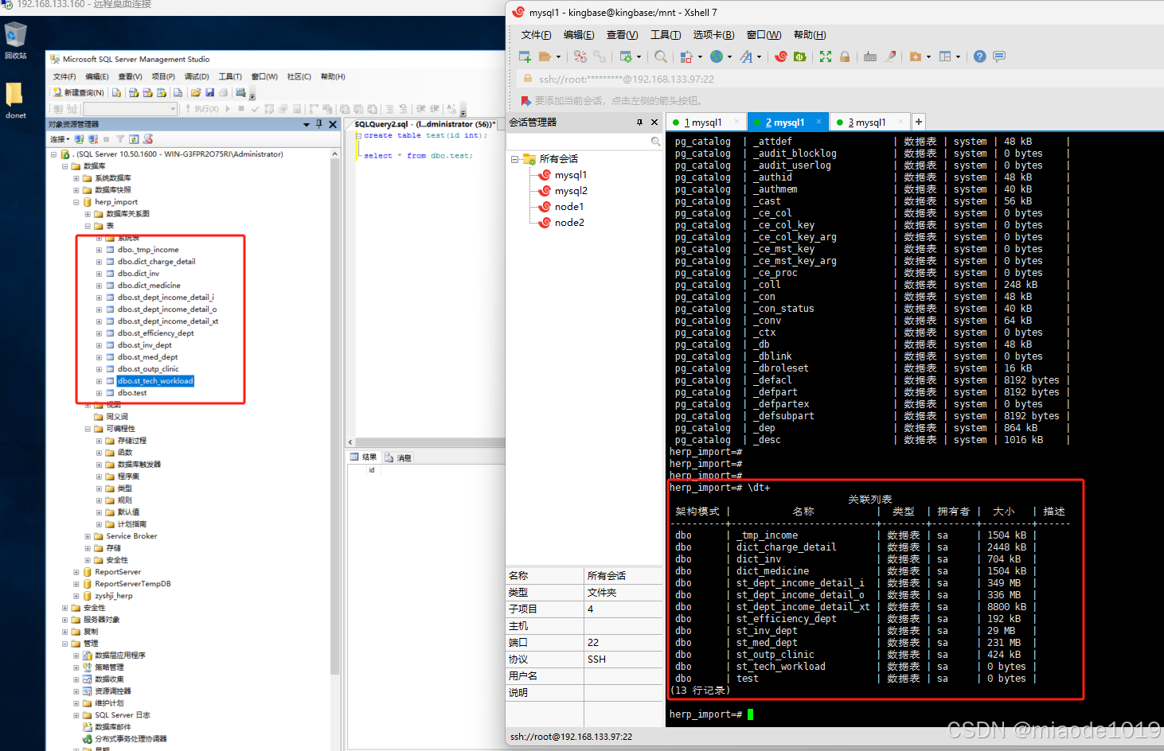Viewport: 1164px width, 751px height.
Task: Expand the Service Broker node
Action: (x=88, y=536)
